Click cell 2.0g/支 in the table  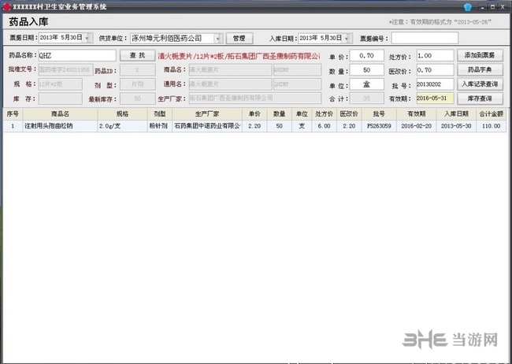pyautogui.click(x=122, y=126)
